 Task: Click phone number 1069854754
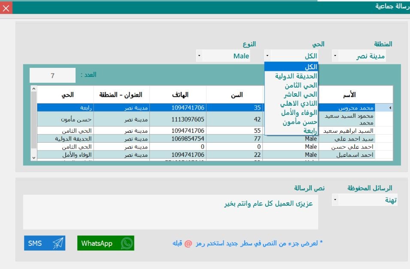(178, 139)
